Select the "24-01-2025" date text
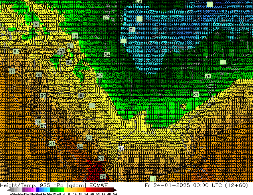 (x=172, y=185)
